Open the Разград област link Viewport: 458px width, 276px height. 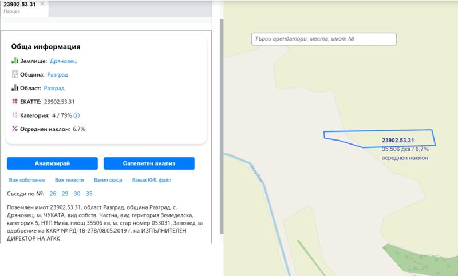[x=54, y=88]
